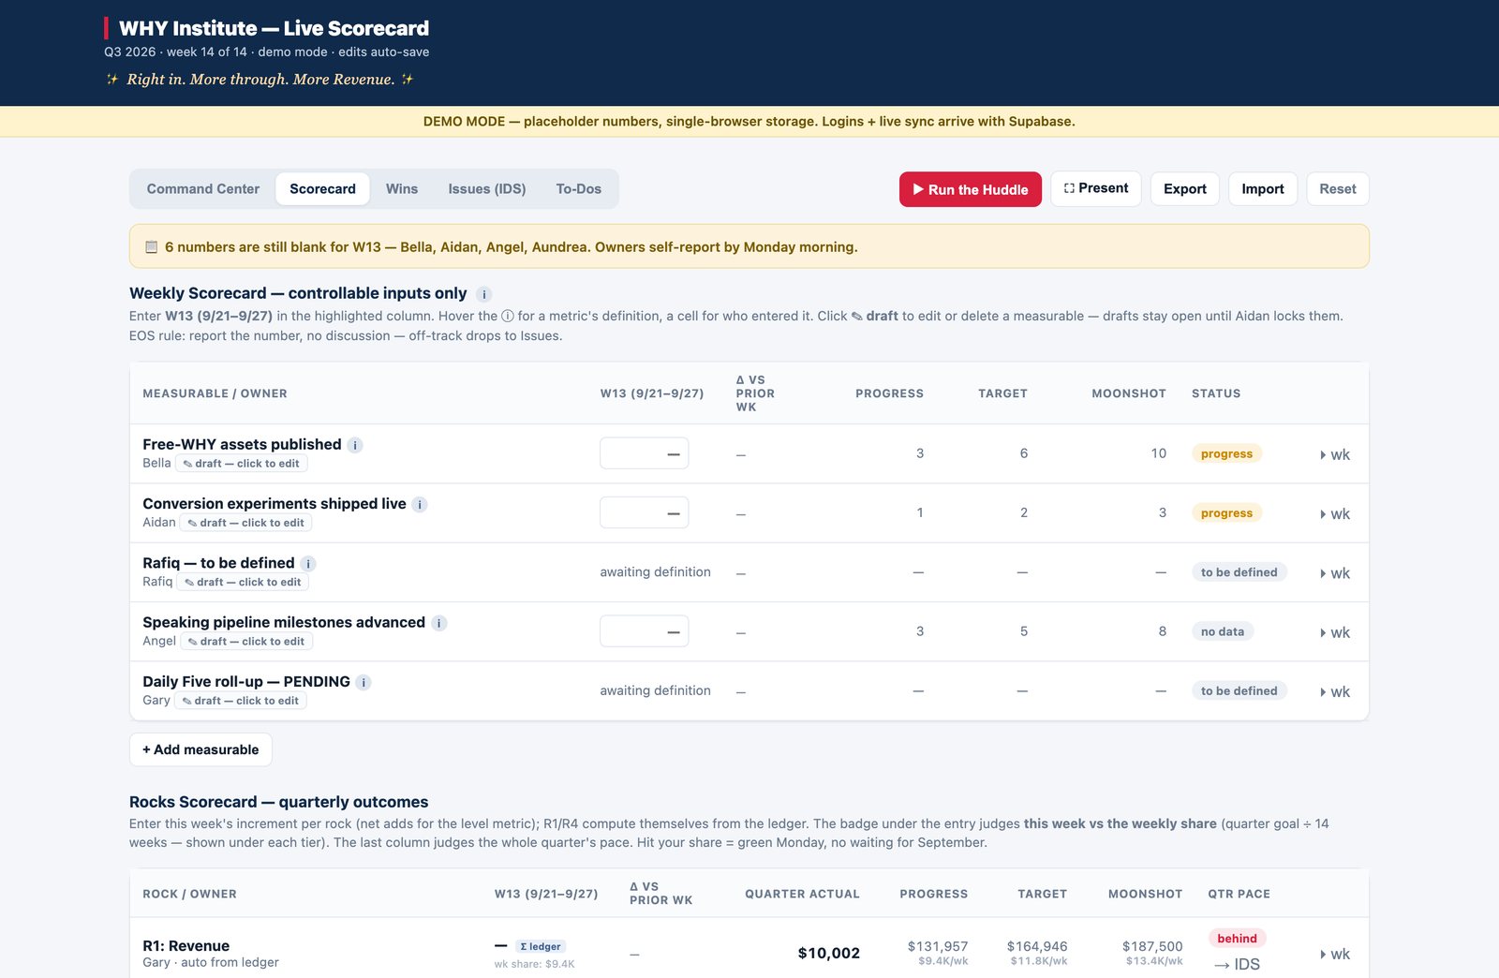This screenshot has width=1499, height=978.
Task: Click no data status badge for Speaking pipeline
Action: 1223,631
